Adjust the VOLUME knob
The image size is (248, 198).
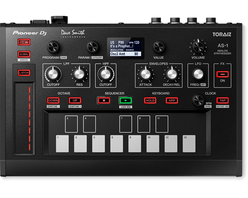coord(198,47)
